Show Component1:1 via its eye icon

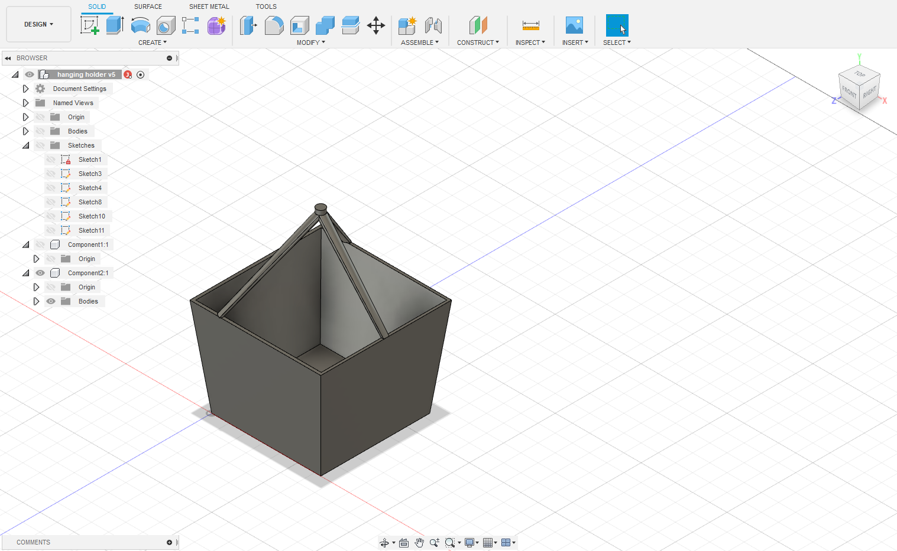click(40, 244)
